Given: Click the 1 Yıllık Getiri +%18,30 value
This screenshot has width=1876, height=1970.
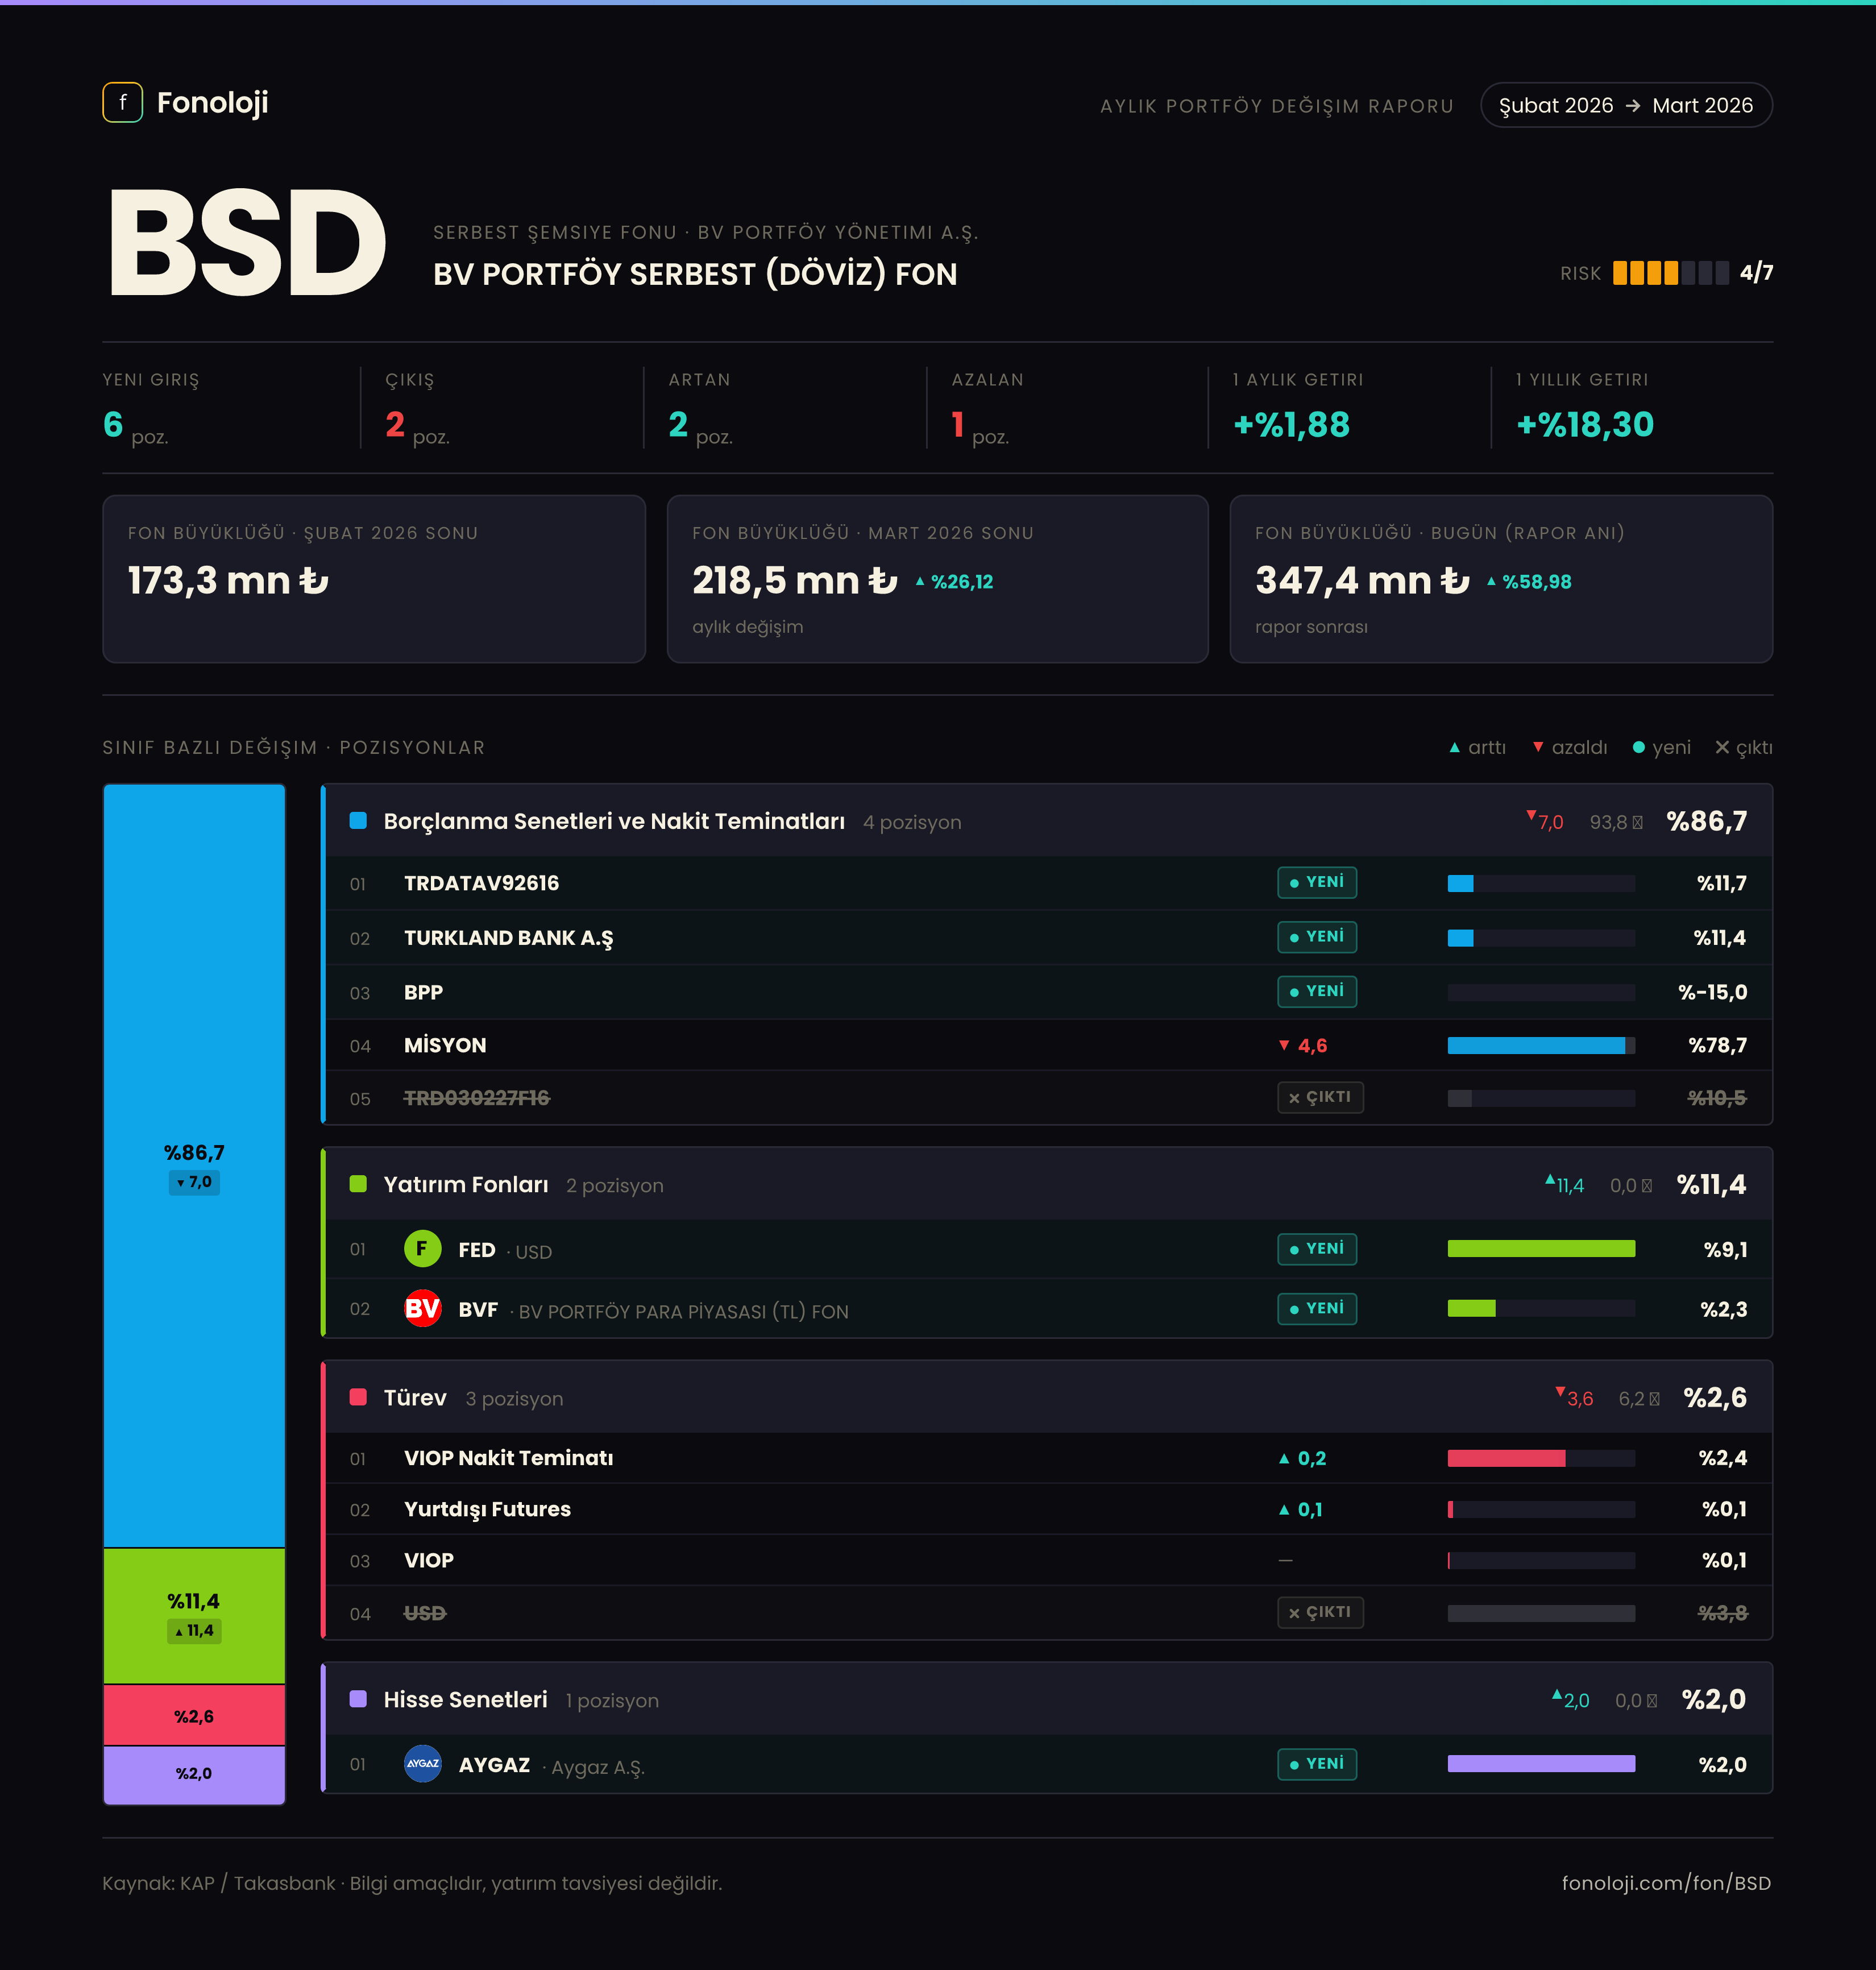Looking at the screenshot, I should tap(1584, 424).
